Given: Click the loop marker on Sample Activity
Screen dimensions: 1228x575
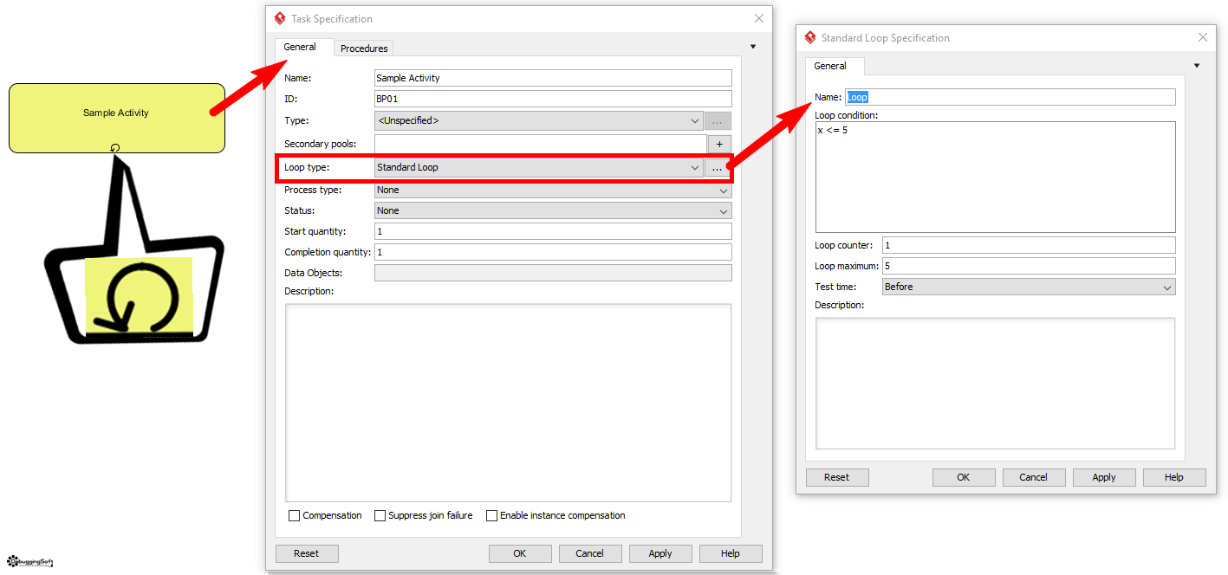Looking at the screenshot, I should (115, 147).
